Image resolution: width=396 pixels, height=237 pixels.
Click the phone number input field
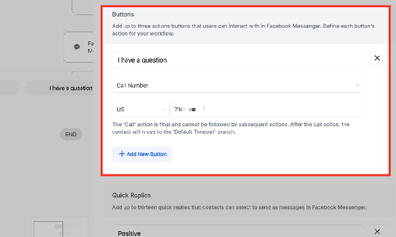point(266,109)
